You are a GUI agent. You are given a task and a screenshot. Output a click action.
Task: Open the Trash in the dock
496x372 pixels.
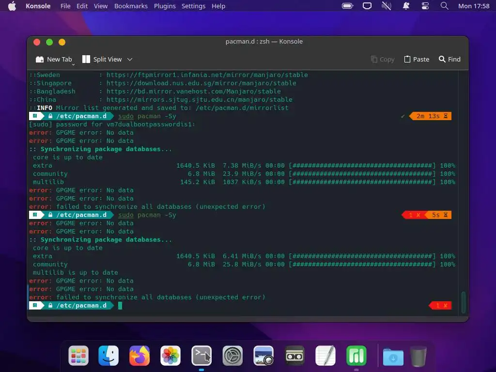click(x=418, y=356)
